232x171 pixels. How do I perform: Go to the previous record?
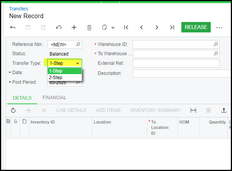pyautogui.click(x=142, y=27)
